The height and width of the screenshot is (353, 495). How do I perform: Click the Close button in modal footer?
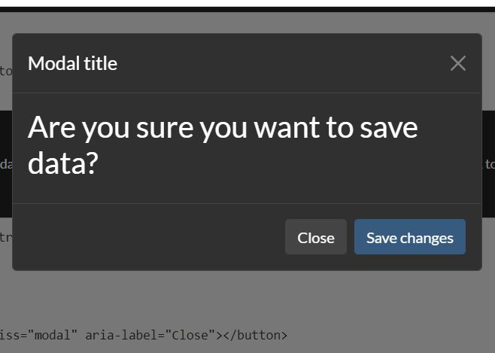315,237
